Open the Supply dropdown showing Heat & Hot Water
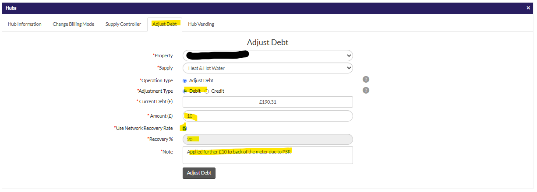Image resolution: width=537 pixels, height=192 pixels. 268,68
